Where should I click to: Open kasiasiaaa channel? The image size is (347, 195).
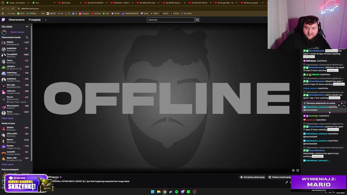pyautogui.click(x=16, y=49)
